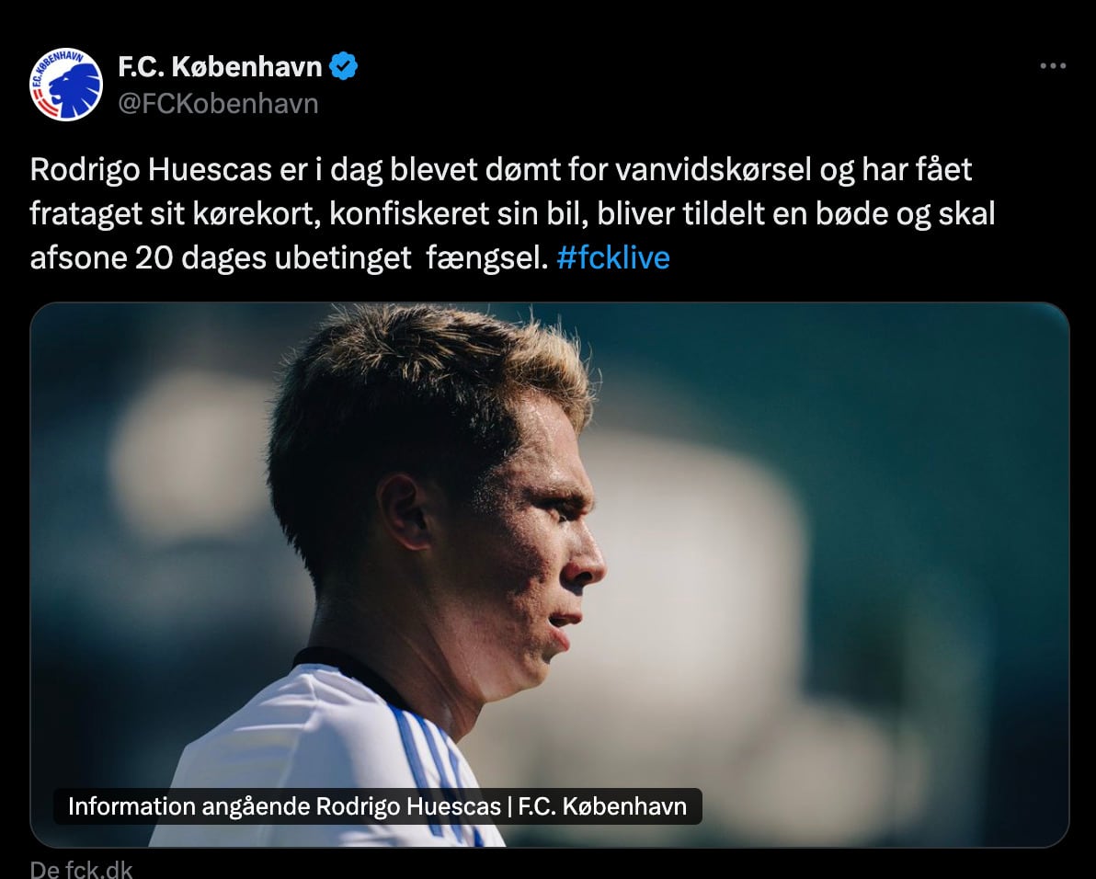Open the F.C. København display name

click(220, 66)
